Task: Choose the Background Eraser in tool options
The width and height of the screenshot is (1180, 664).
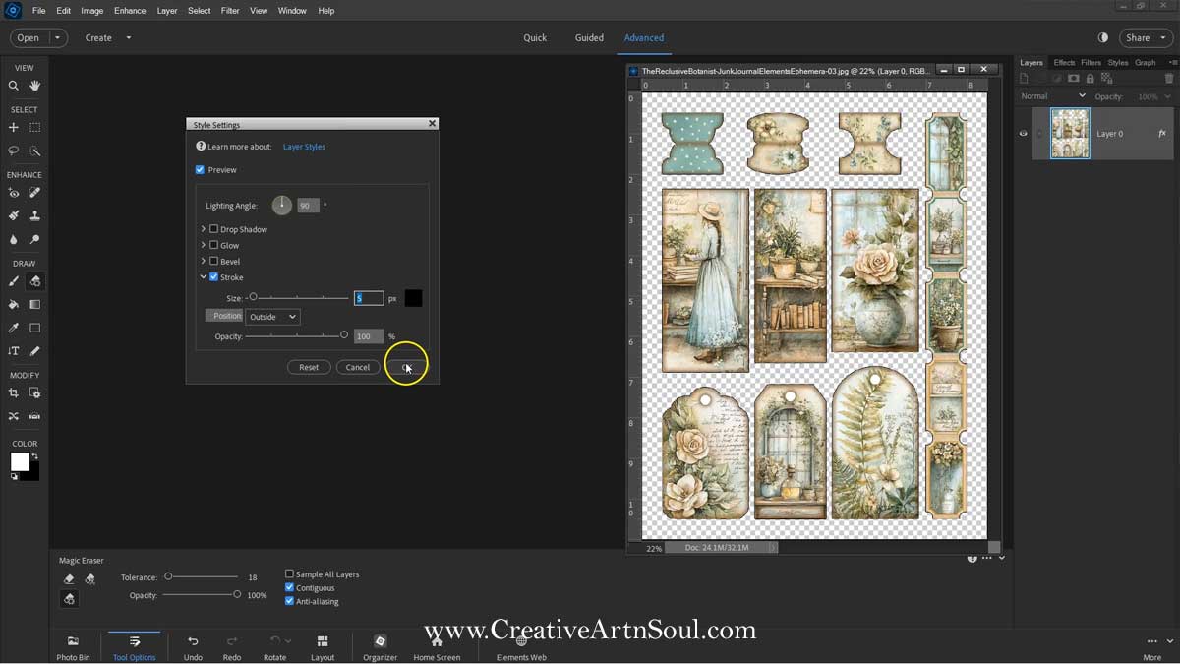Action: [x=90, y=579]
